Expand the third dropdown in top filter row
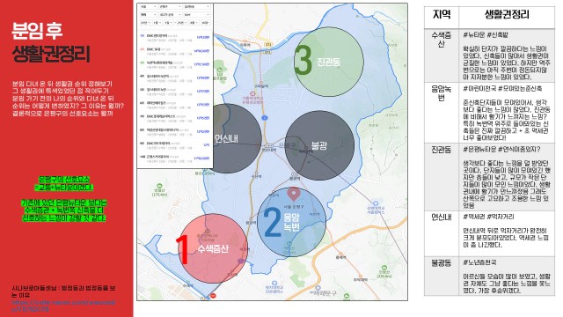Viewport: 563px width, 317px height. point(197,7)
